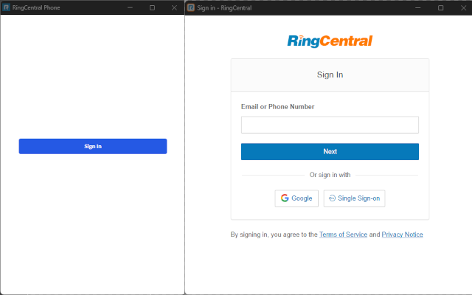
Task: Open the Terms of Service link
Action: [x=343, y=235]
